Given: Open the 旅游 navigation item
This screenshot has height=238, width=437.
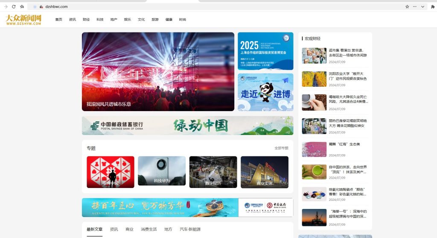Looking at the screenshot, I should (x=155, y=20).
